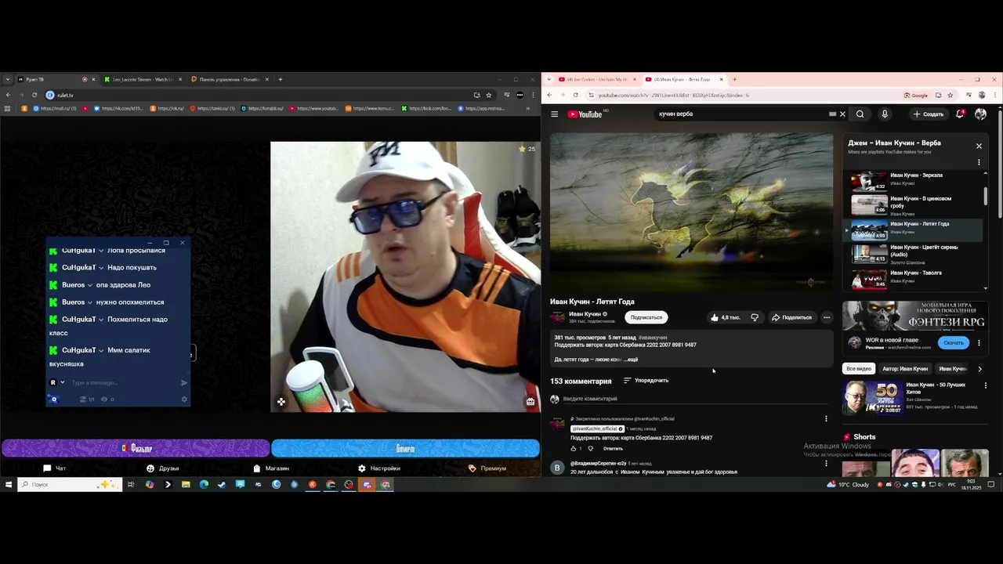Open Друзья section in bottom menu
The width and height of the screenshot is (1003, 564).
pyautogui.click(x=162, y=468)
